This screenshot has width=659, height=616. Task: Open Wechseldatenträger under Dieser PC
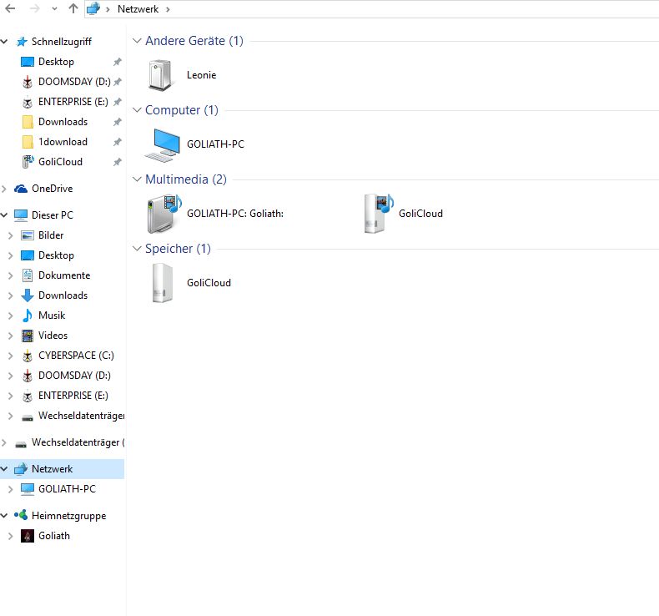coord(81,416)
